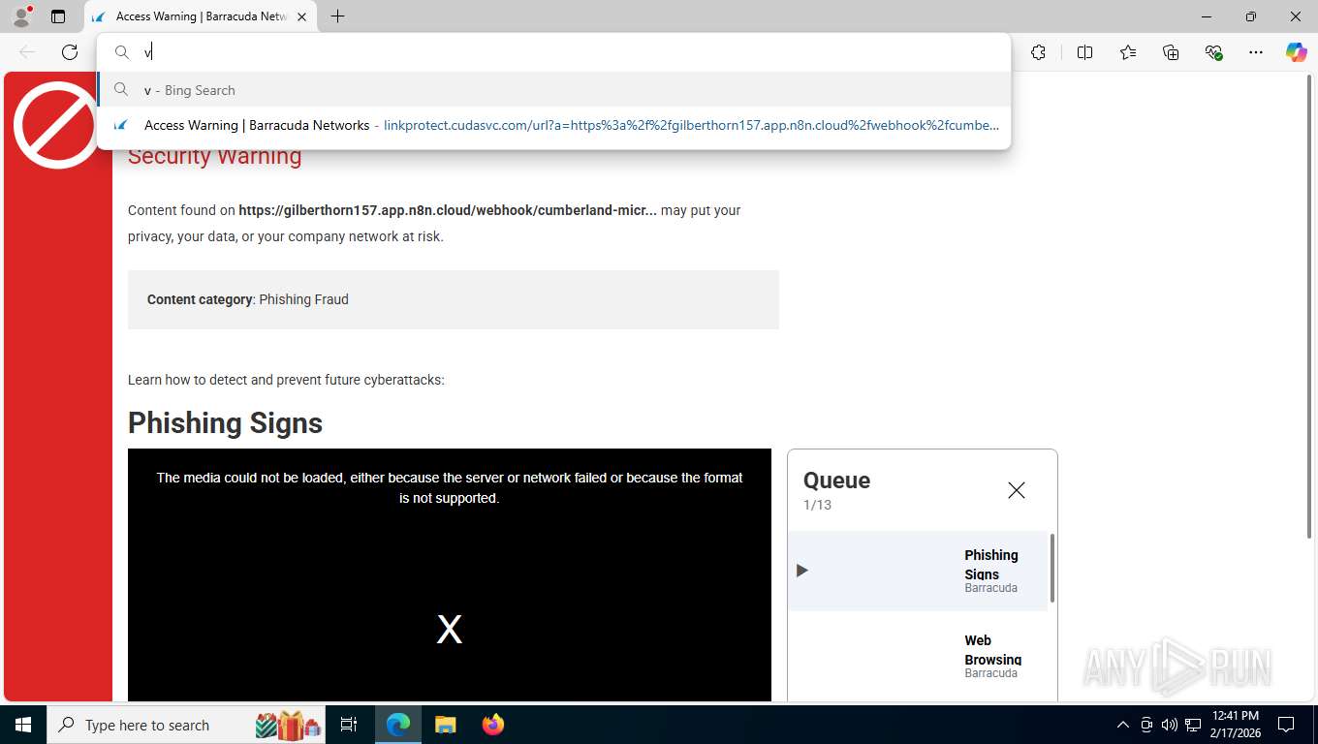
Task: Open Collections icon in toolbar
Action: point(1171,52)
